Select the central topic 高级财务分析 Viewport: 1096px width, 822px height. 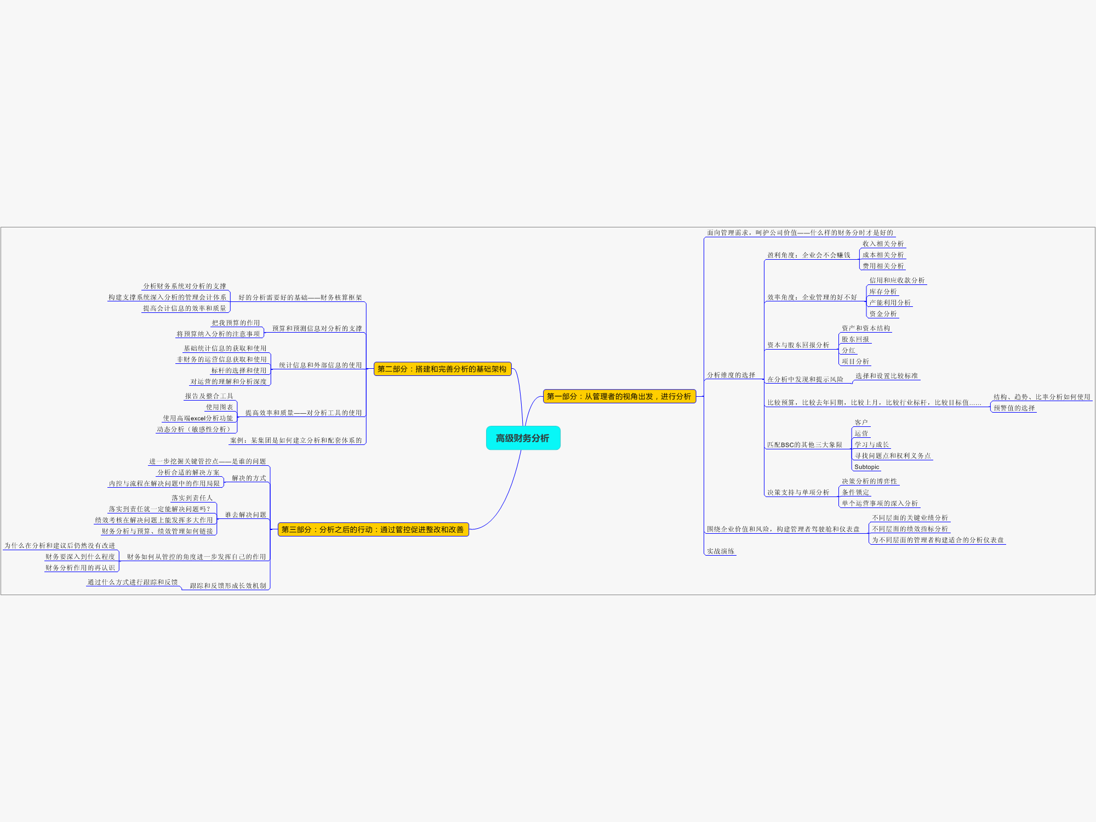(523, 438)
